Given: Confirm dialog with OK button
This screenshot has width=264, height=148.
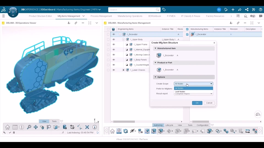Looking at the screenshot, I should [x=197, y=103].
